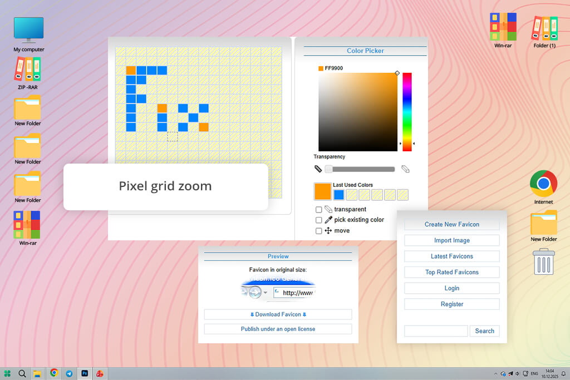Image resolution: width=570 pixels, height=380 pixels.
Task: Select the empty swatch next to blue swatch
Action: [352, 195]
